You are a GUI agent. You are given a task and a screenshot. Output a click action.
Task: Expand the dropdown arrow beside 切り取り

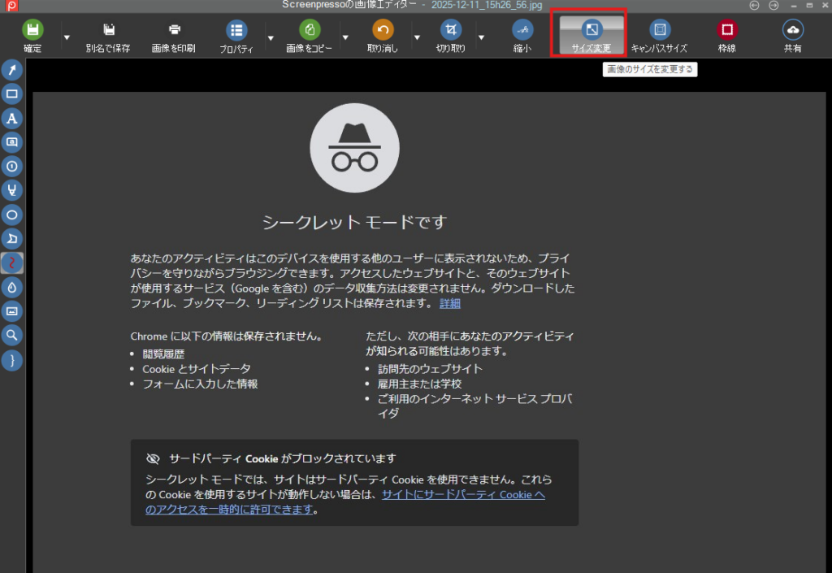point(481,37)
